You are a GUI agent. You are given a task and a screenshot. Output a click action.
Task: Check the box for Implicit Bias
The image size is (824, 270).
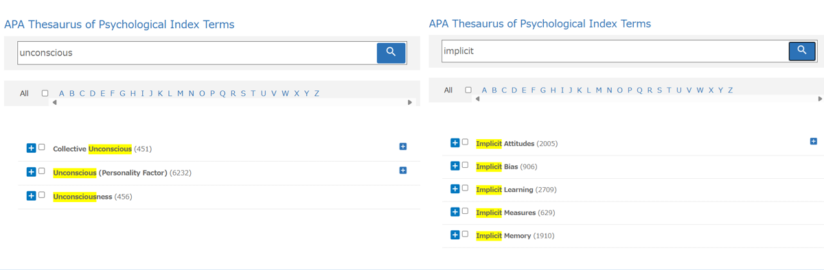[x=465, y=165]
